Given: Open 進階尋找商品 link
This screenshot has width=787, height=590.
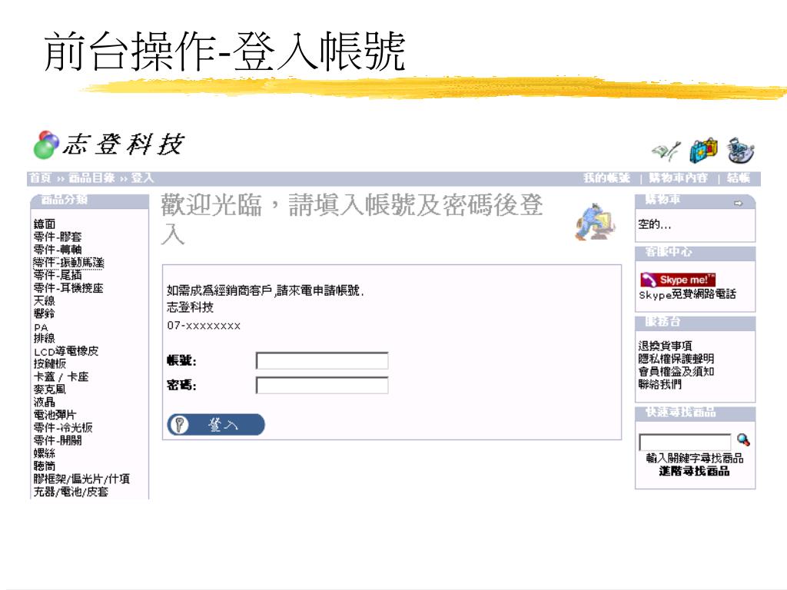Looking at the screenshot, I should [x=694, y=471].
